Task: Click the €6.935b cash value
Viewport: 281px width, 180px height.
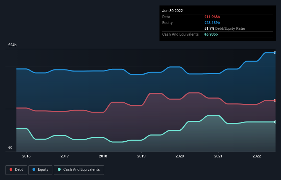Action: 211,34
